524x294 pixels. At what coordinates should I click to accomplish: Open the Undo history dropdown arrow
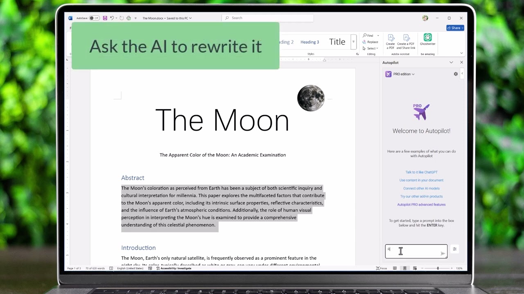(x=116, y=18)
